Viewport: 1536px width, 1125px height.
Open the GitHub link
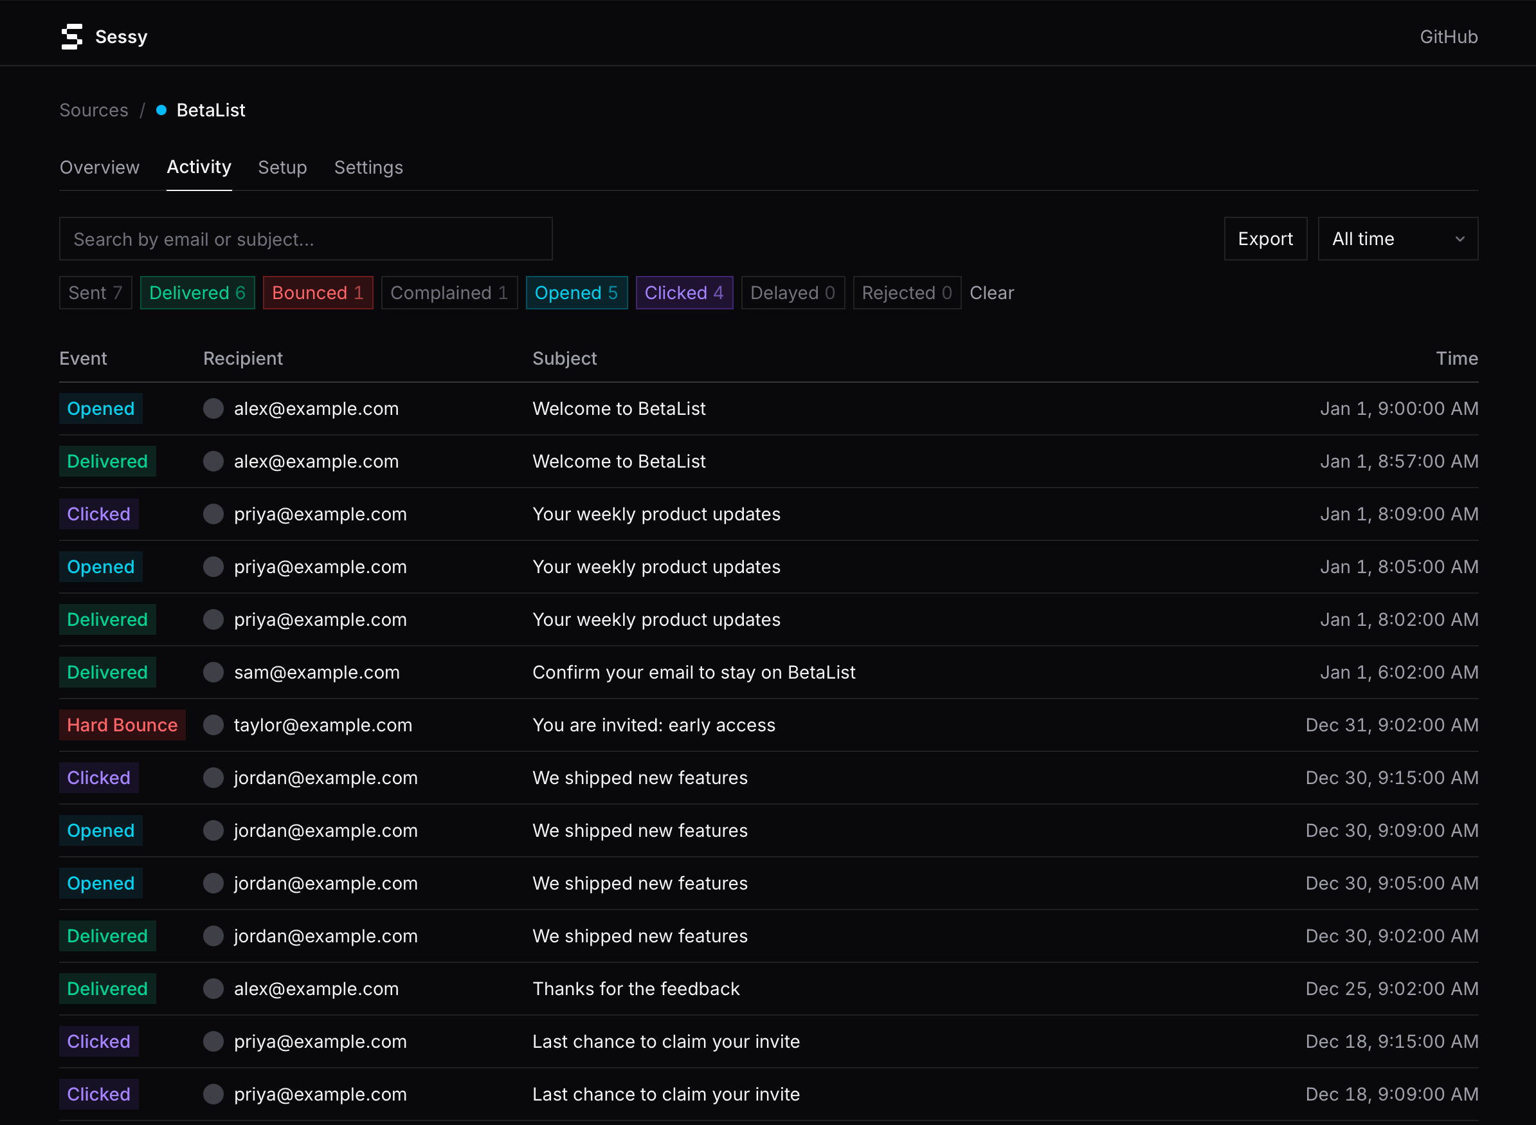1448,36
